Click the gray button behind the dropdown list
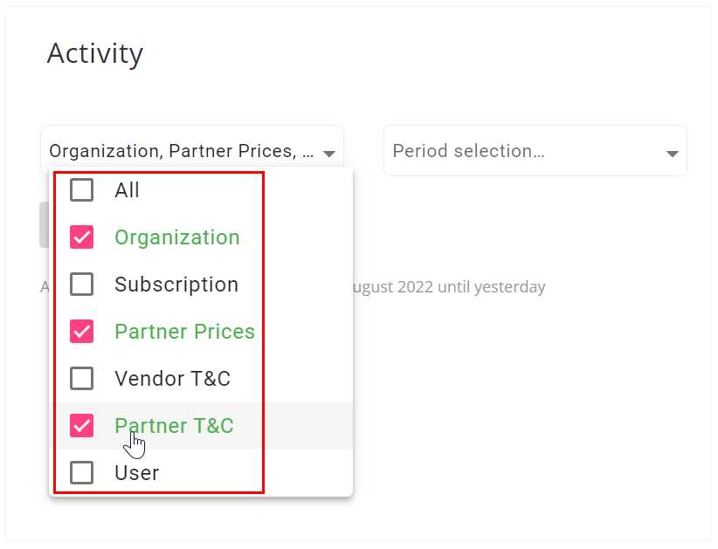 (x=45, y=224)
